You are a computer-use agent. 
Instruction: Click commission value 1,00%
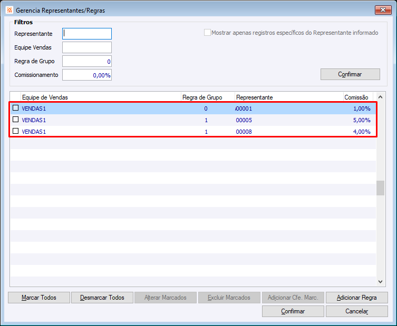click(362, 108)
